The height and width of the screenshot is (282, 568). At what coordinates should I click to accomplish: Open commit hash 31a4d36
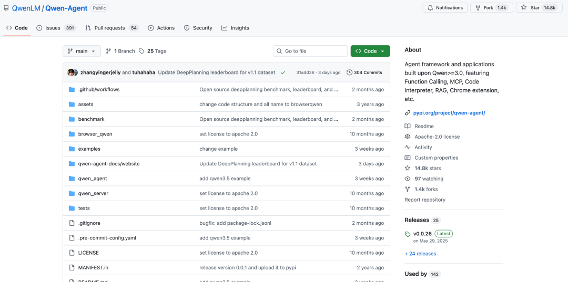[x=306, y=72]
